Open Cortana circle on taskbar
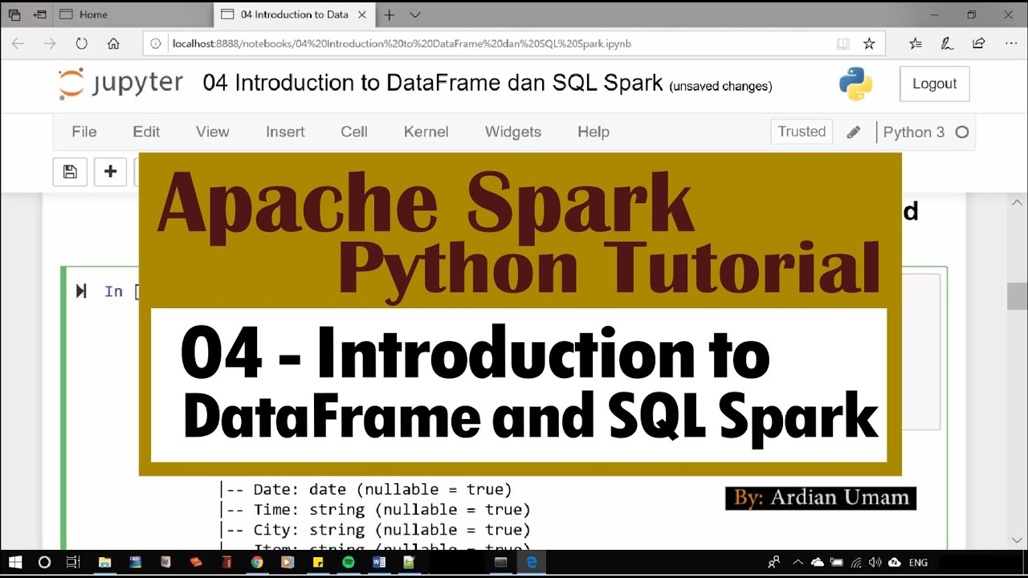This screenshot has width=1028, height=578. 44,563
